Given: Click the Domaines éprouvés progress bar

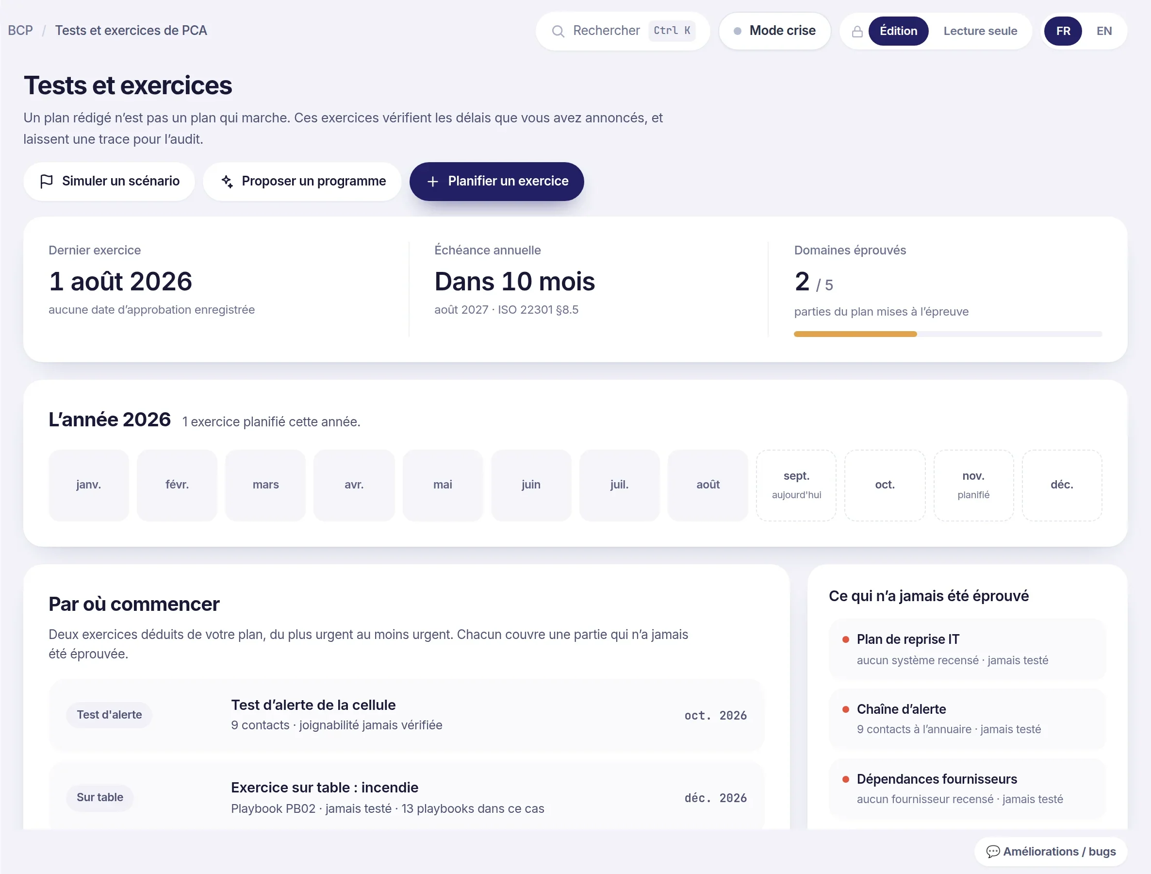Looking at the screenshot, I should [948, 334].
